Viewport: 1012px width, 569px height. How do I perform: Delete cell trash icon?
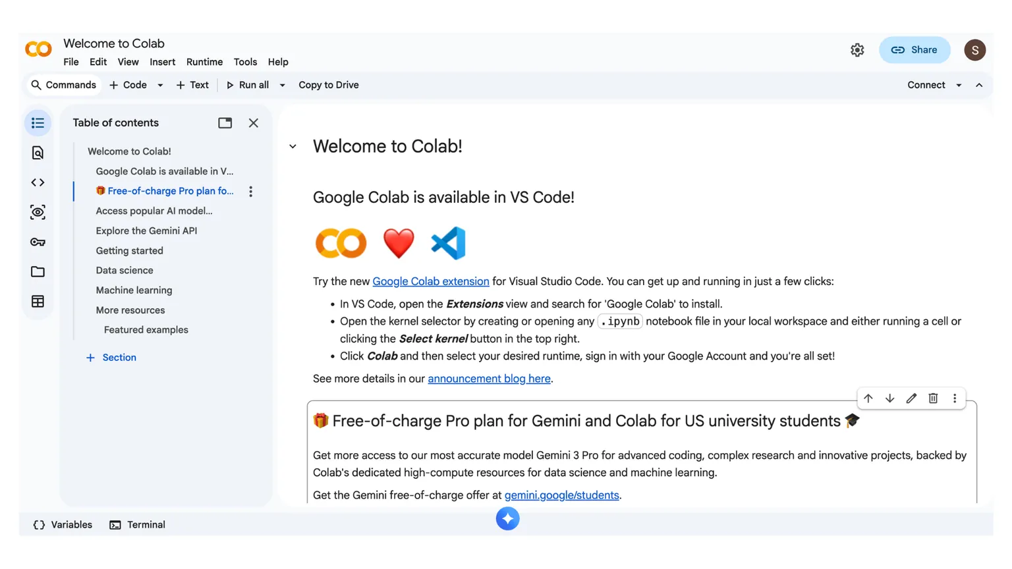click(x=933, y=398)
